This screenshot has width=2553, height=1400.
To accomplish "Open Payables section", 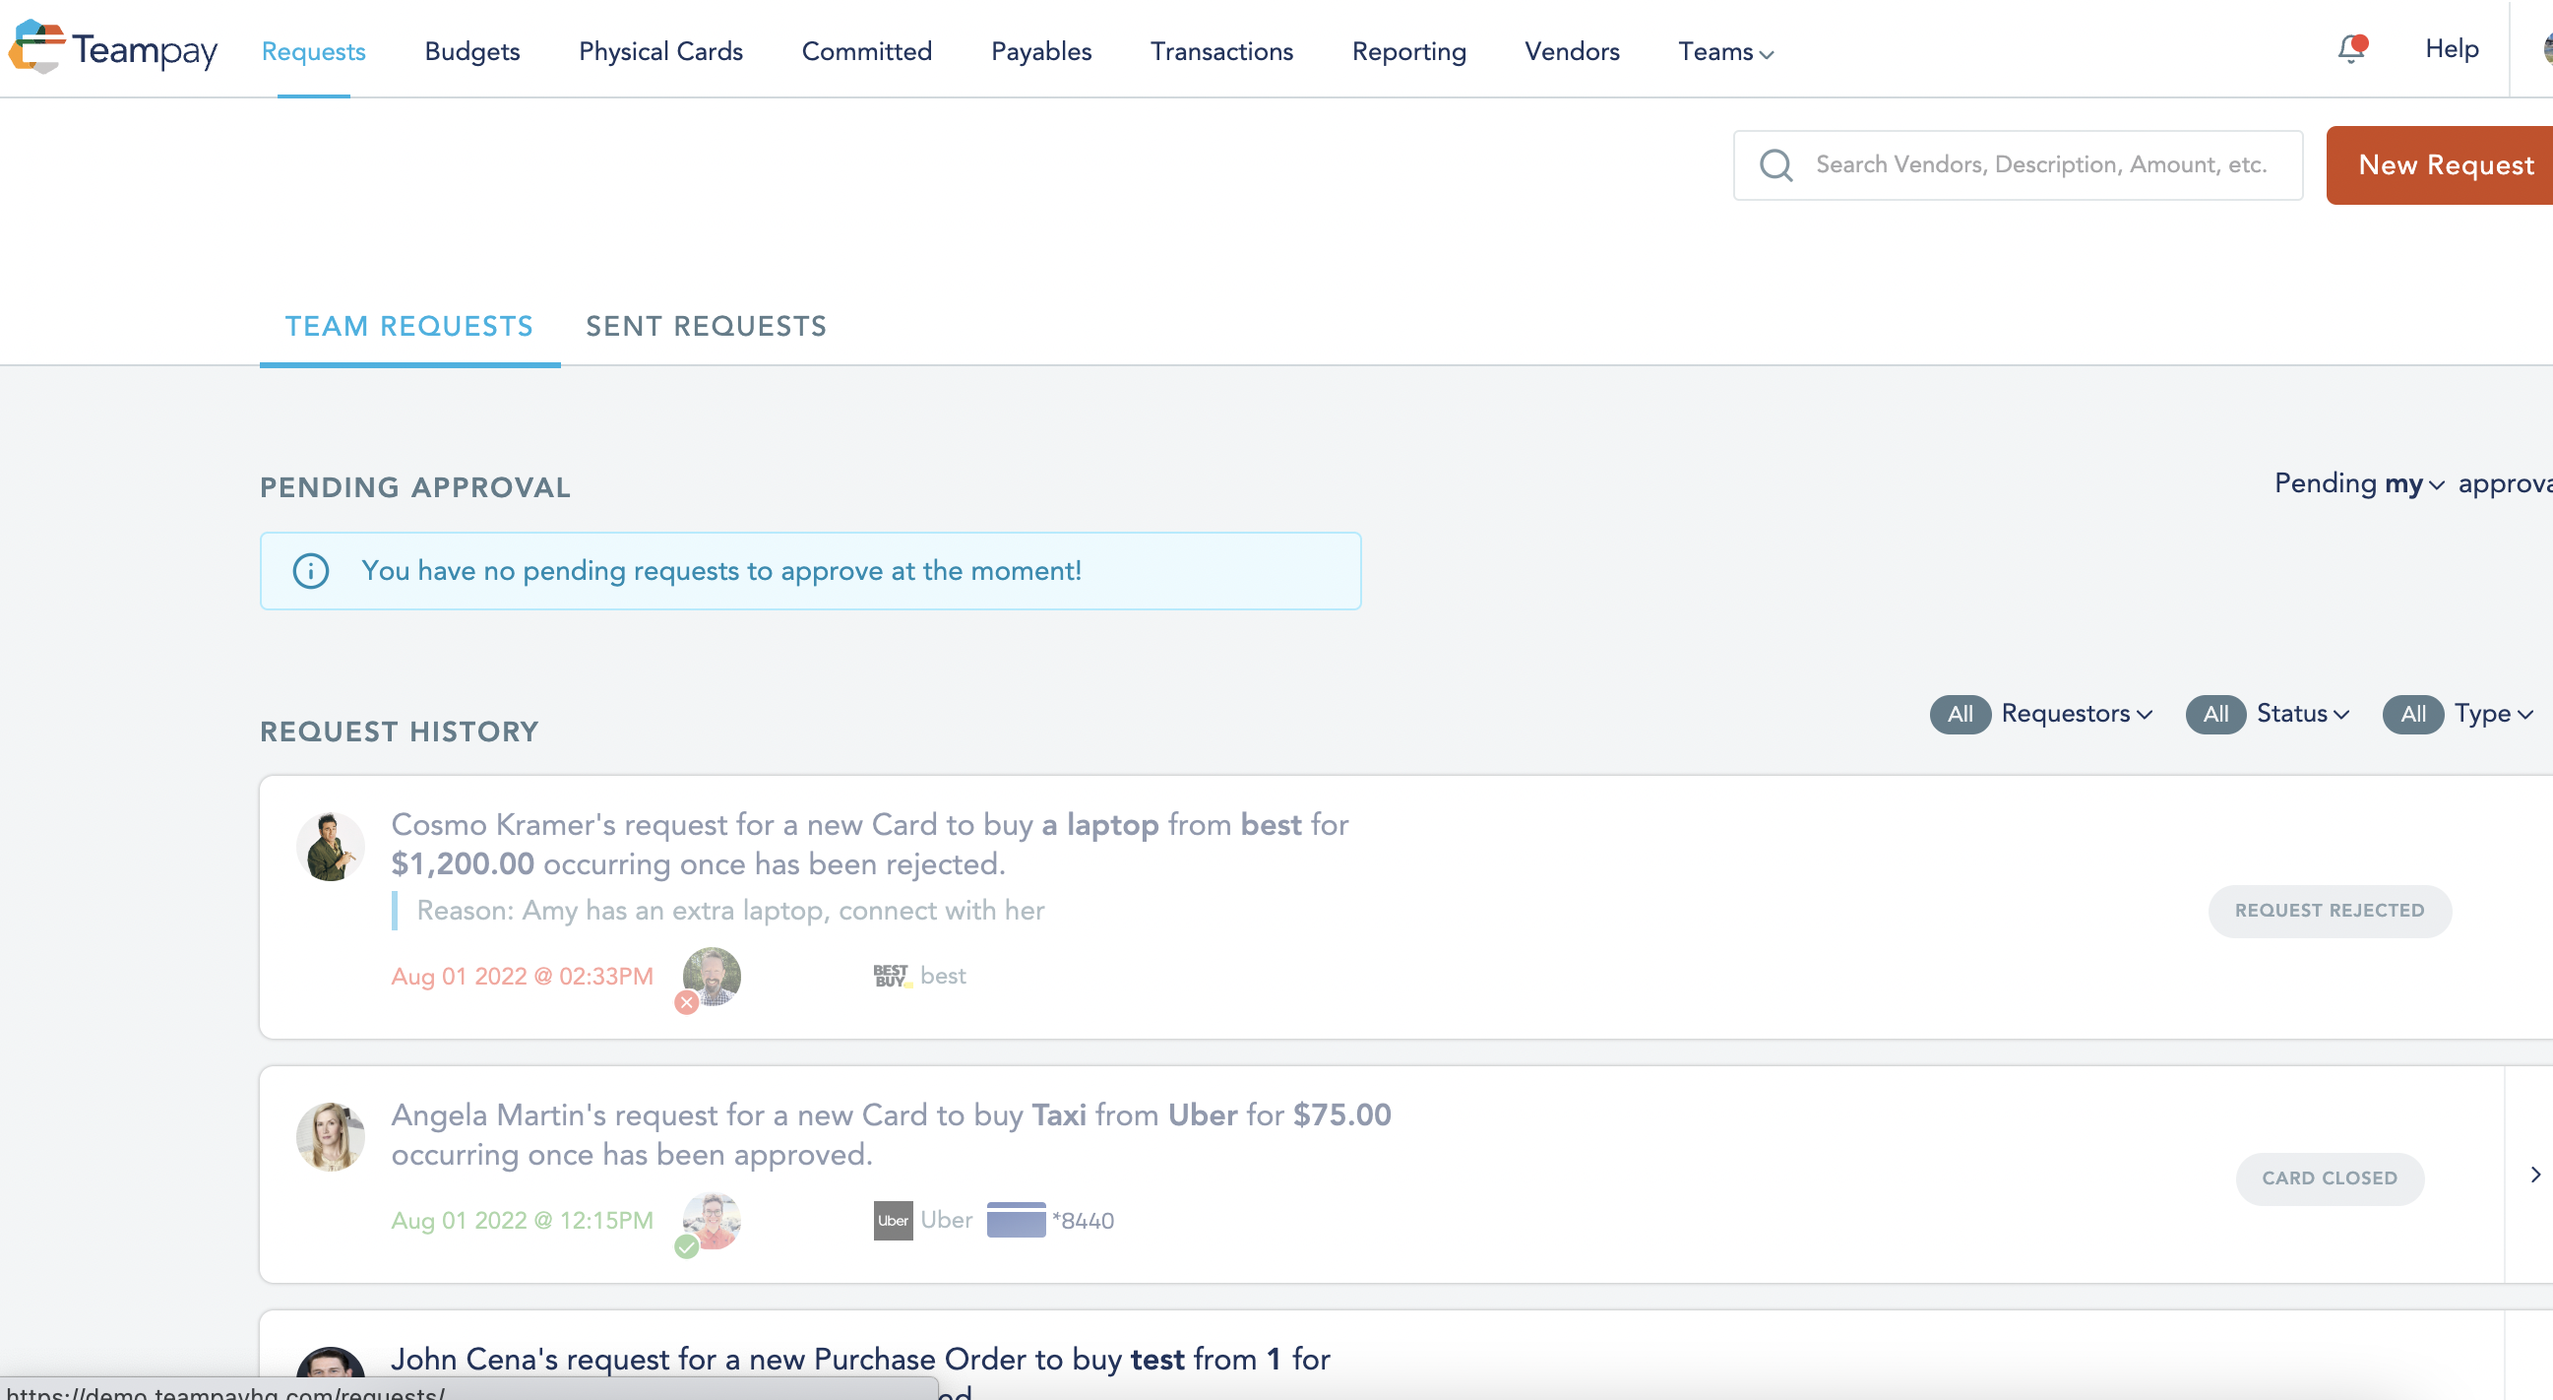I will click(1040, 51).
